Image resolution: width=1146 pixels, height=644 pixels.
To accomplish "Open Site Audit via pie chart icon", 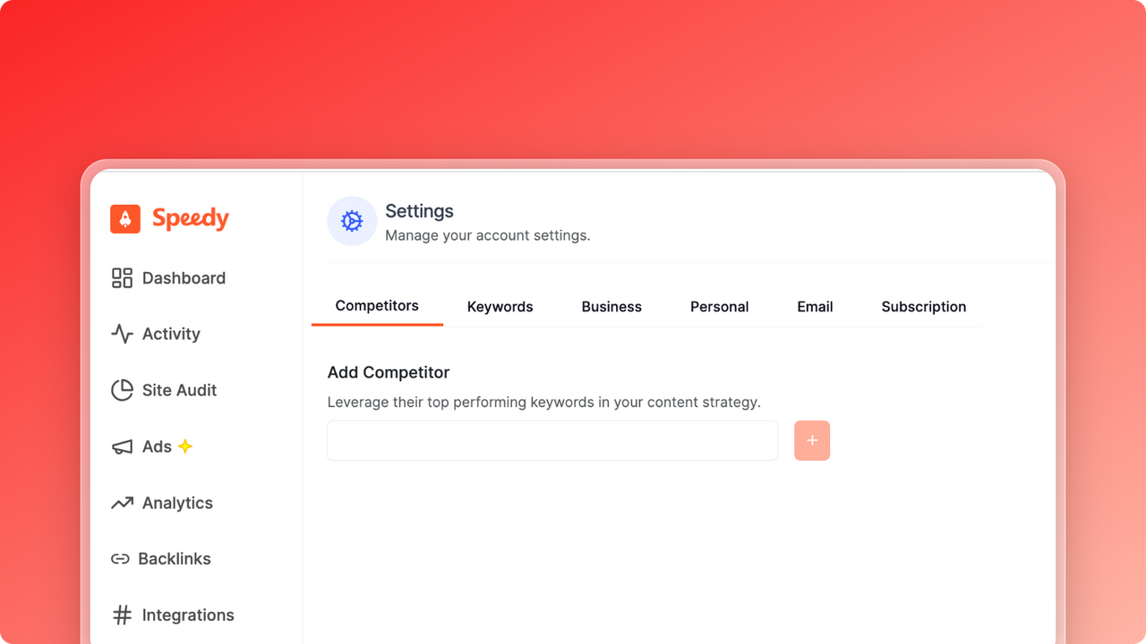I will click(x=121, y=390).
